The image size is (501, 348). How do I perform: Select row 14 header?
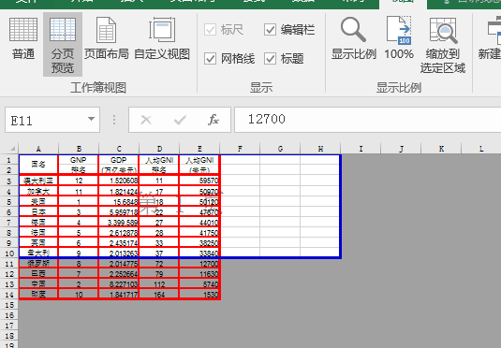pos(9,295)
